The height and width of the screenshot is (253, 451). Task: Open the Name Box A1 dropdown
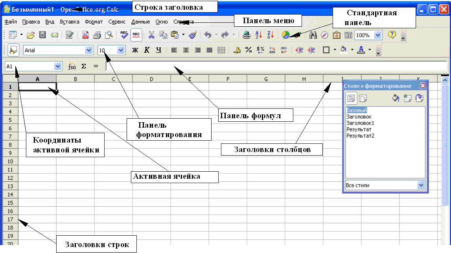pos(57,66)
